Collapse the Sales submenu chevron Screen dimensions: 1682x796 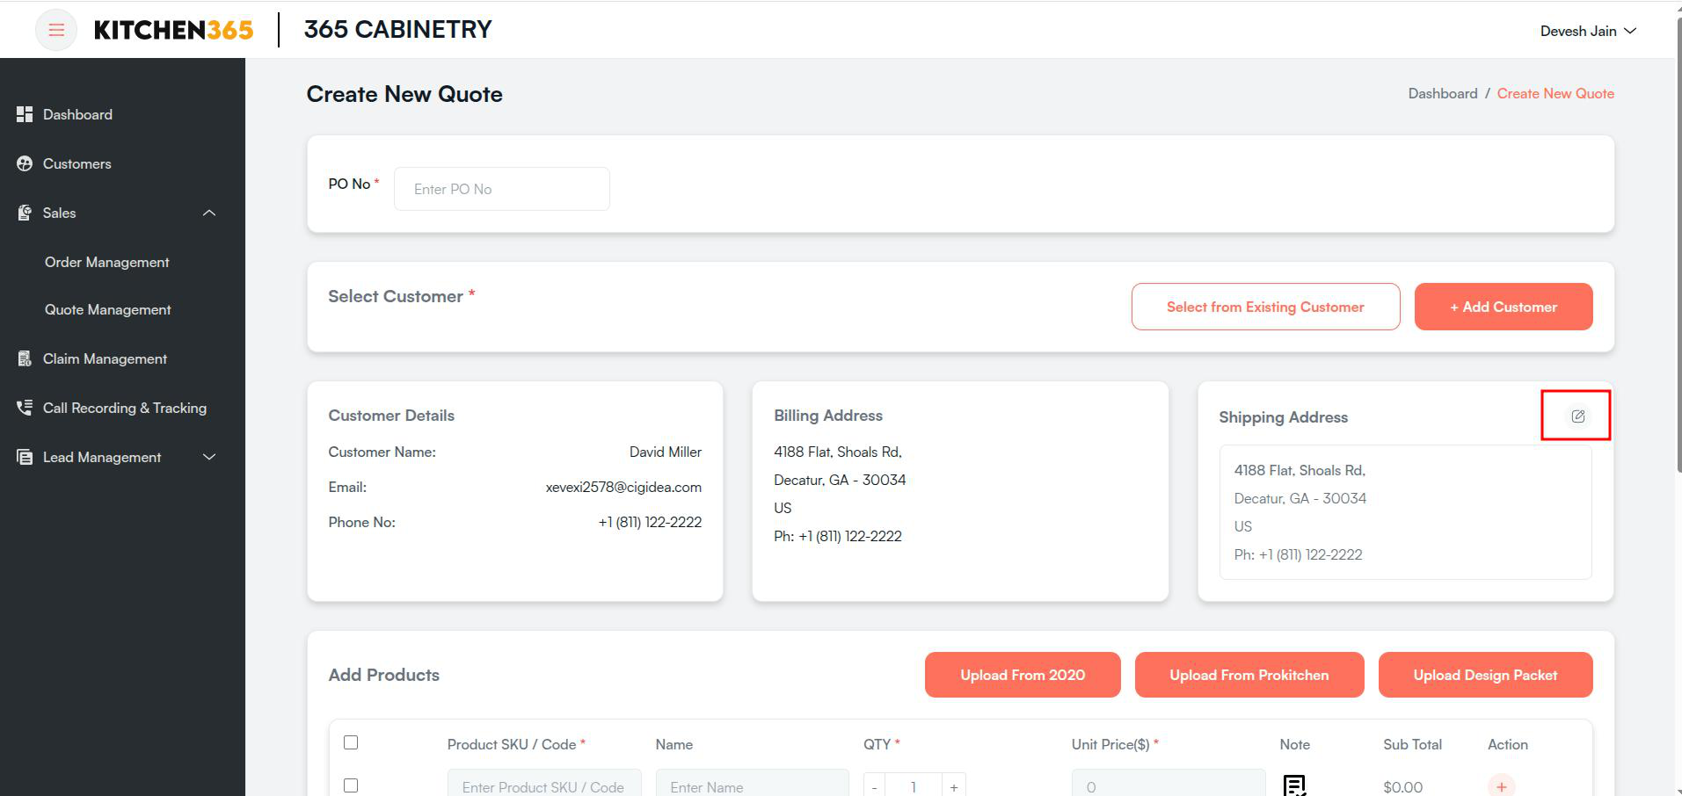coord(209,213)
